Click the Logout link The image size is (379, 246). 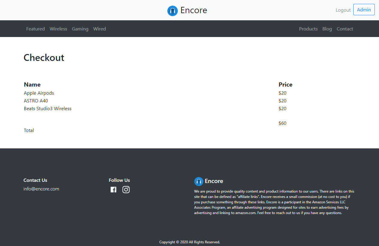343,10
